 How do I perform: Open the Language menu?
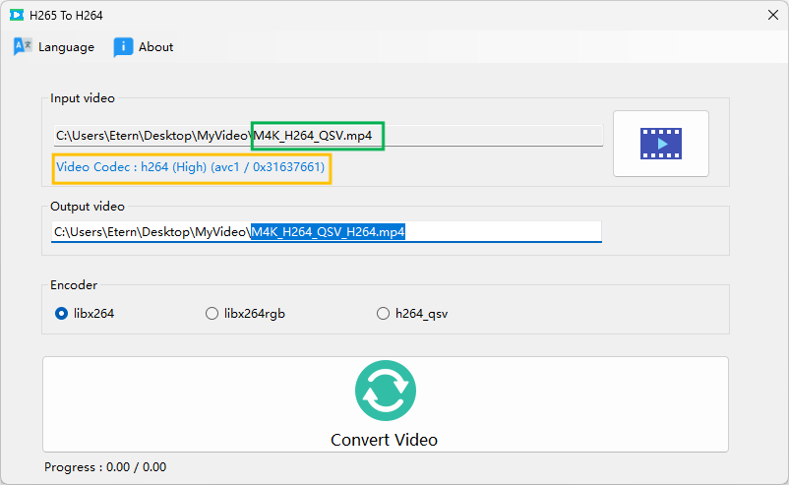click(x=54, y=47)
